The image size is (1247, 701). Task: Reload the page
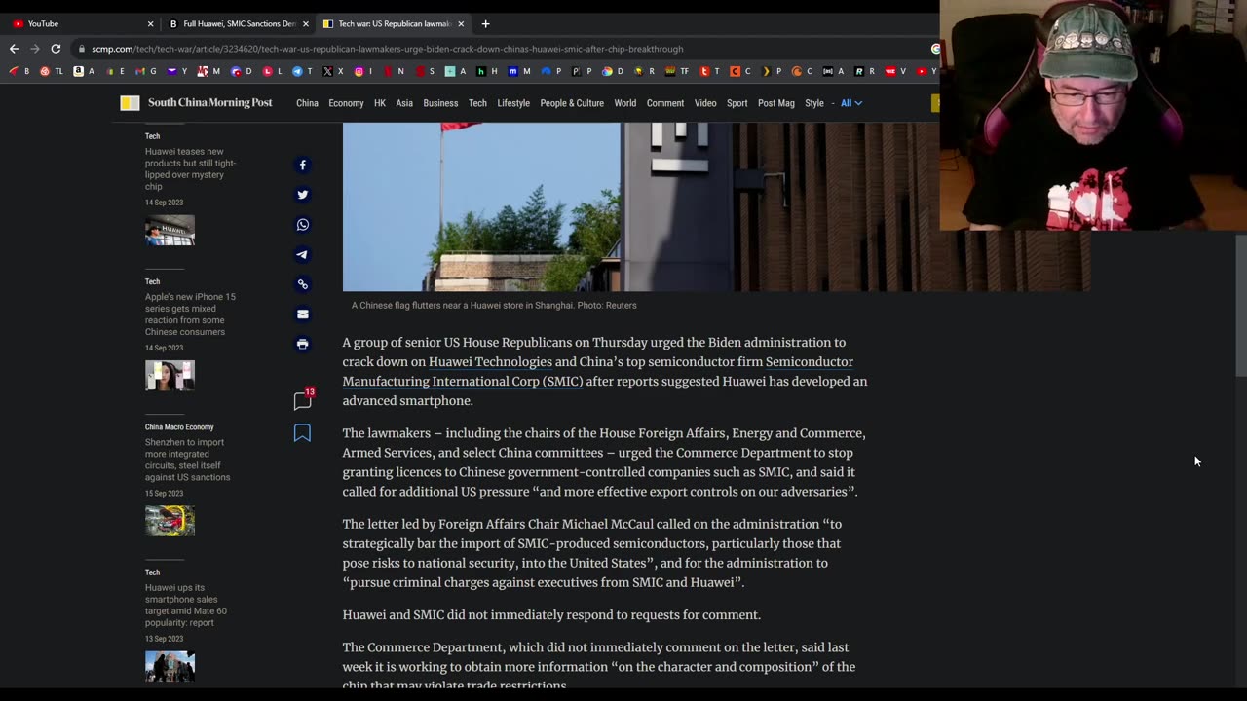[x=56, y=49]
